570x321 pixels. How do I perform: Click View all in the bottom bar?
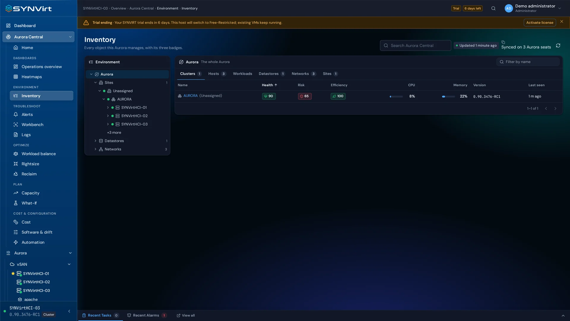pos(186,315)
